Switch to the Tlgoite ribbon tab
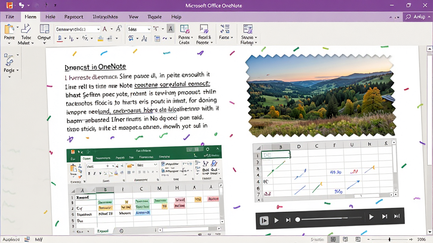 click(x=154, y=17)
